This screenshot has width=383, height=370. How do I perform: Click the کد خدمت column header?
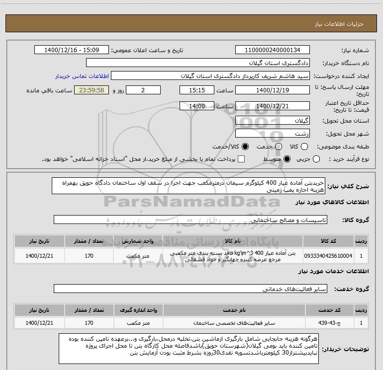(329, 310)
